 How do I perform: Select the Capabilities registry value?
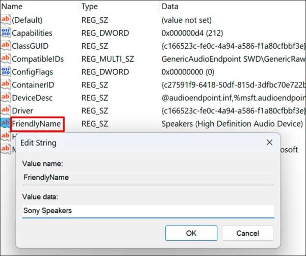(32, 33)
